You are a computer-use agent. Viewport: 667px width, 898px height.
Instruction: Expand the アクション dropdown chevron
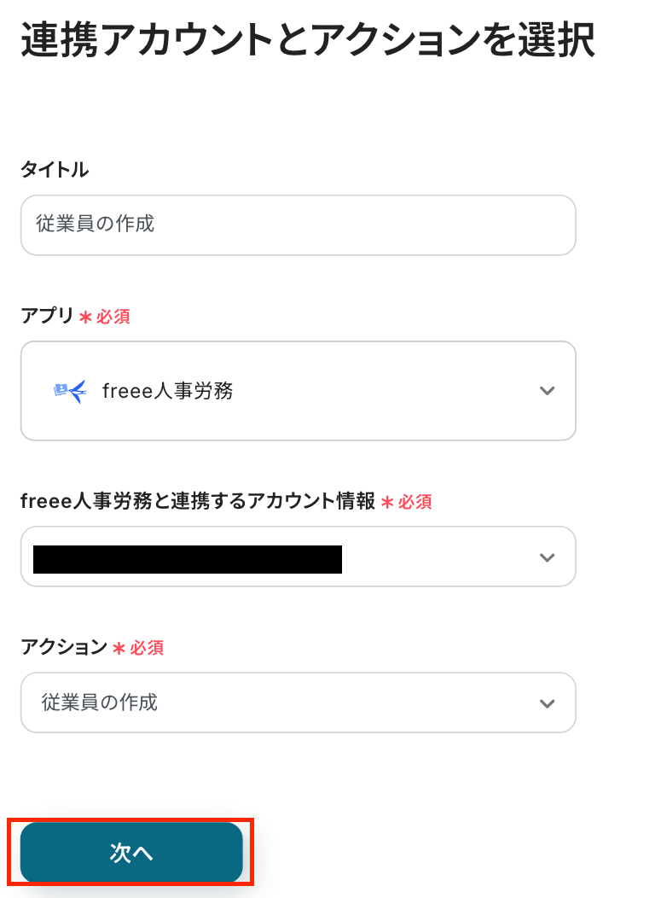tap(548, 703)
